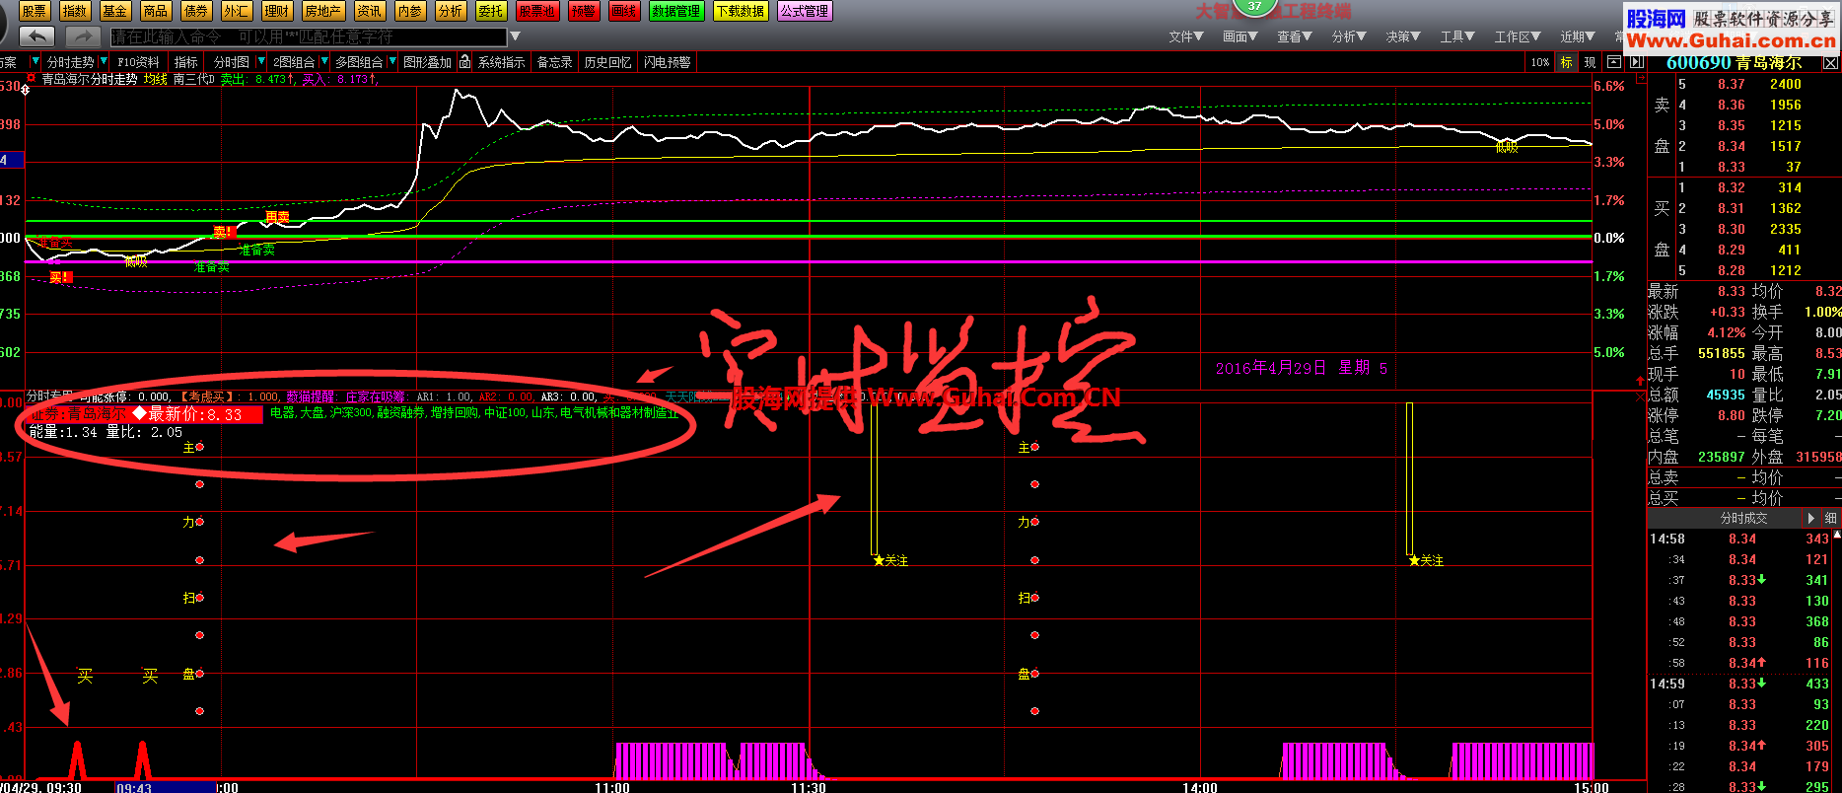Click the side panel collapse arrow icon
1842x793 pixels.
(x=1637, y=62)
